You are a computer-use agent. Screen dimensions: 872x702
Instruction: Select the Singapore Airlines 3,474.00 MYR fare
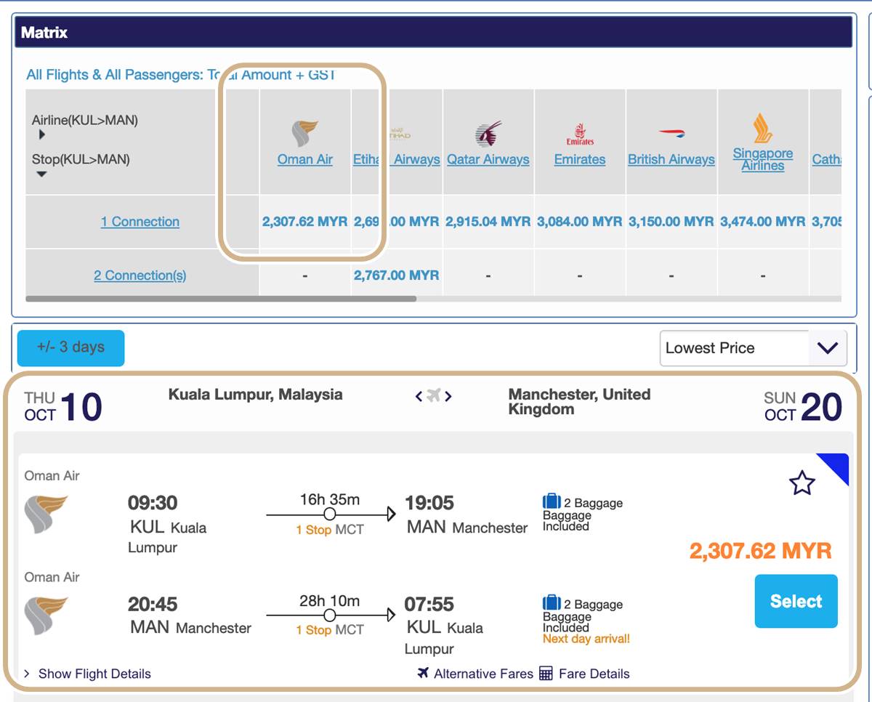(x=763, y=221)
